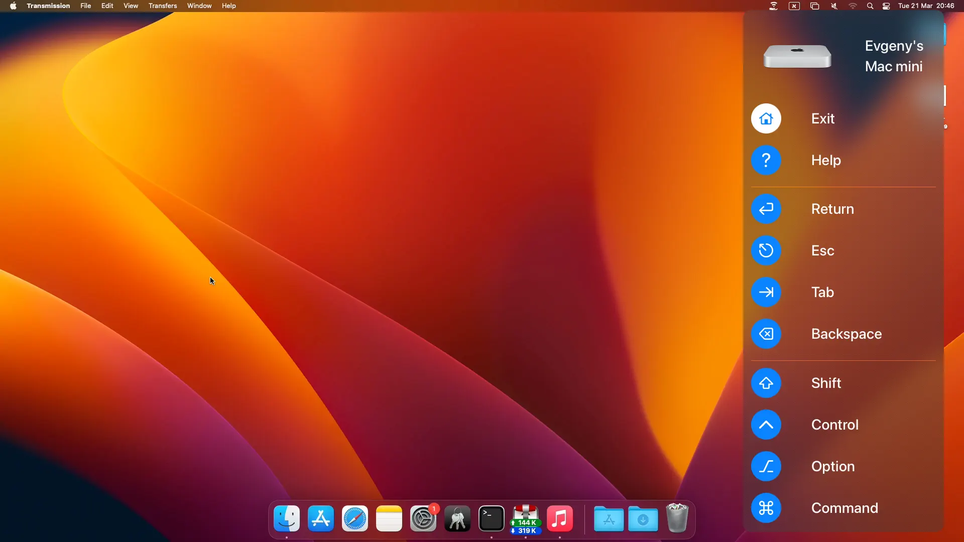This screenshot has height=542, width=964.
Task: Toggle the Option modifier key
Action: (x=766, y=466)
